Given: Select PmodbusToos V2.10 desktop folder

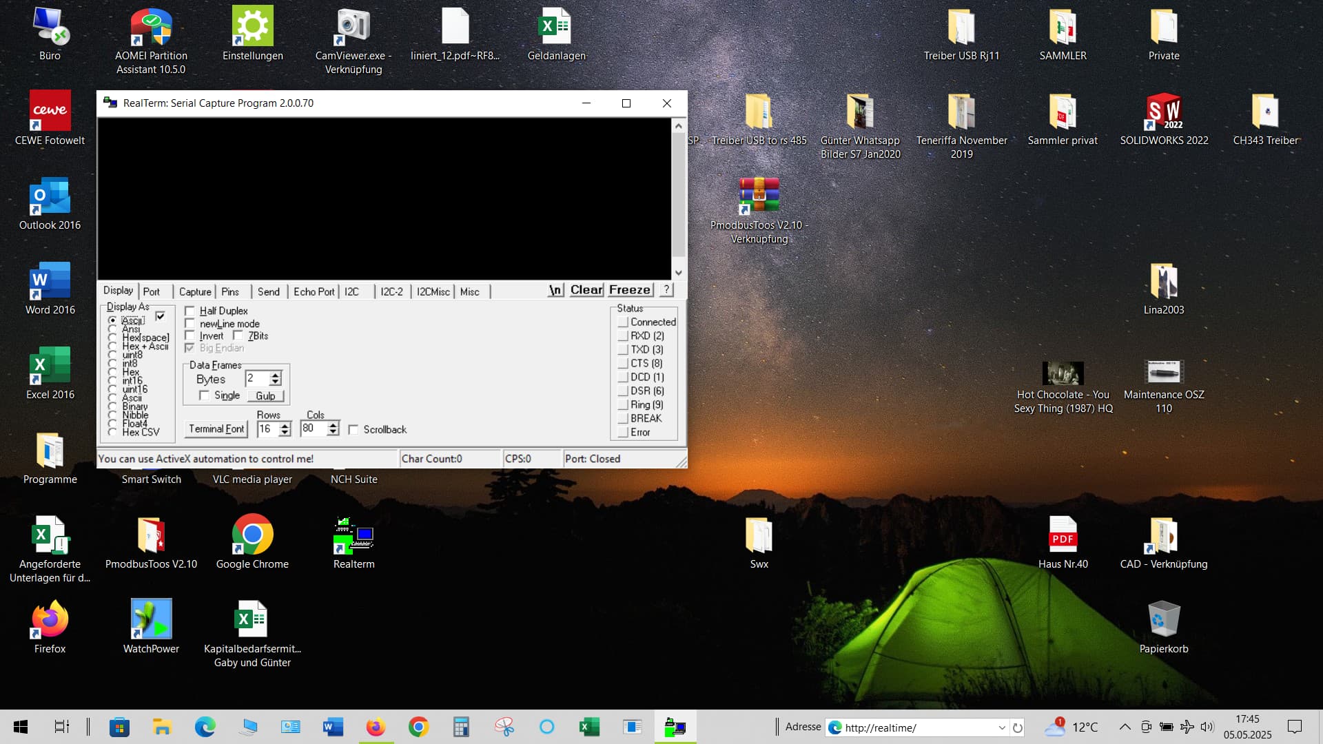Looking at the screenshot, I should click(151, 544).
